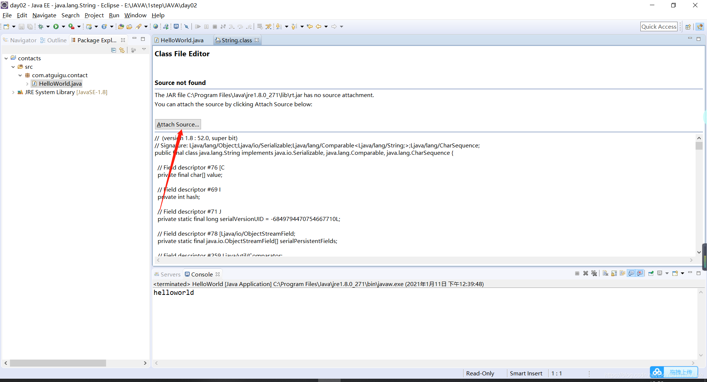Click the Run Last Tool (External Tools) icon
This screenshot has height=382, width=707.
click(x=71, y=26)
